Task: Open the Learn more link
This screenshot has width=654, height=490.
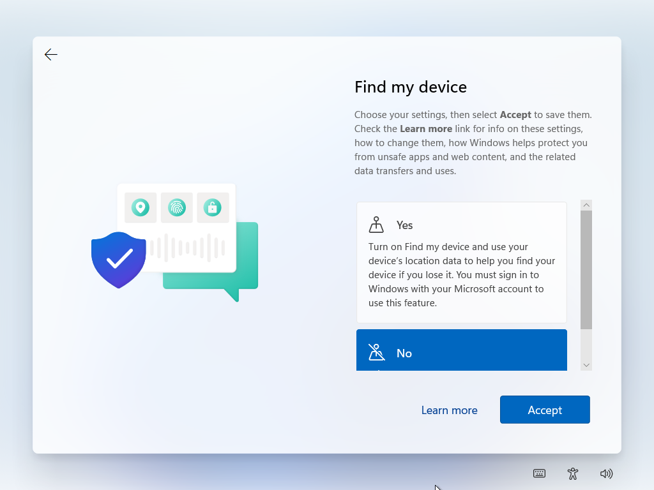Action: tap(449, 410)
